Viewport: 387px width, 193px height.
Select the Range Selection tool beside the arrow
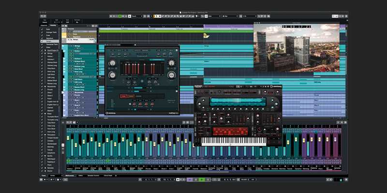pyautogui.click(x=160, y=16)
